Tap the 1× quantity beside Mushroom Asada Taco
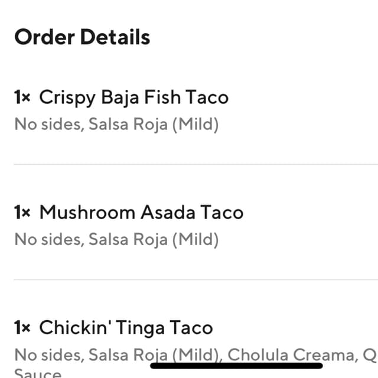This screenshot has width=378, height=378. tap(22, 213)
